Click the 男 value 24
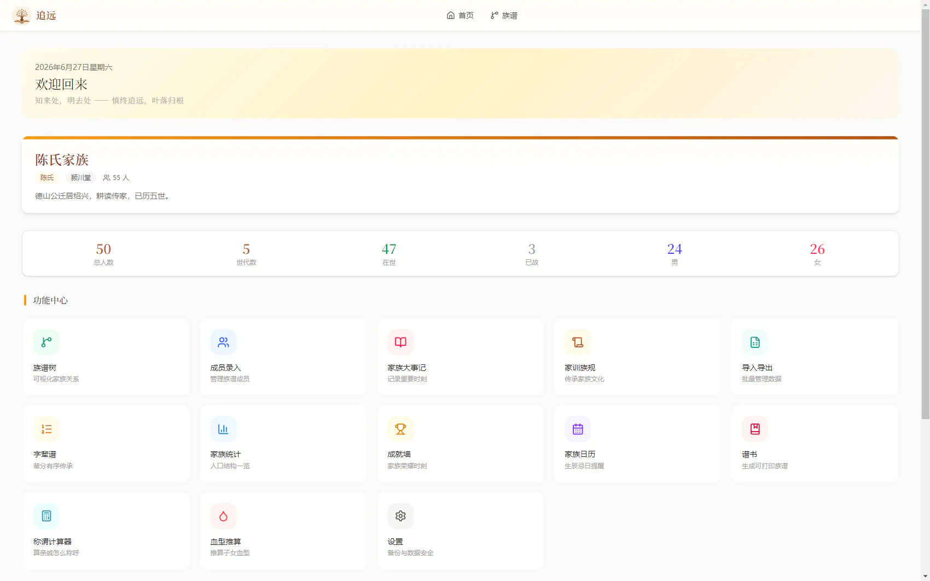Viewport: 930px width, 581px height. tap(675, 249)
